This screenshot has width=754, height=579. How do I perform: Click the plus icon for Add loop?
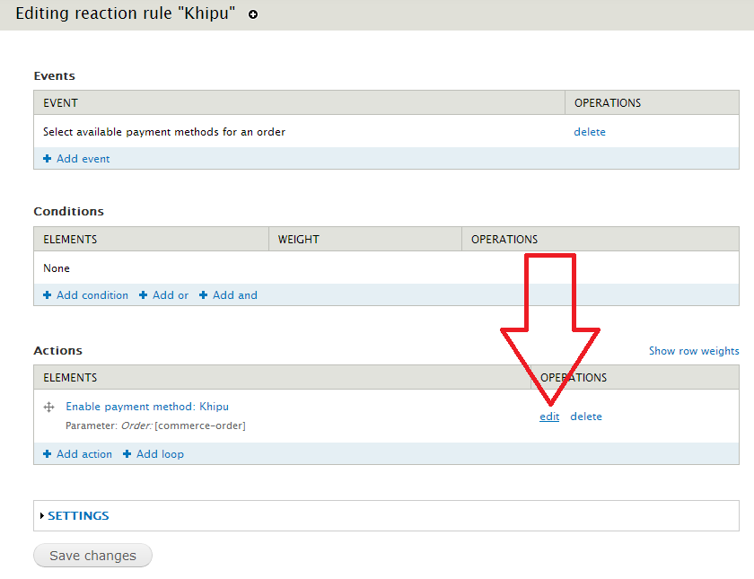[x=127, y=454]
